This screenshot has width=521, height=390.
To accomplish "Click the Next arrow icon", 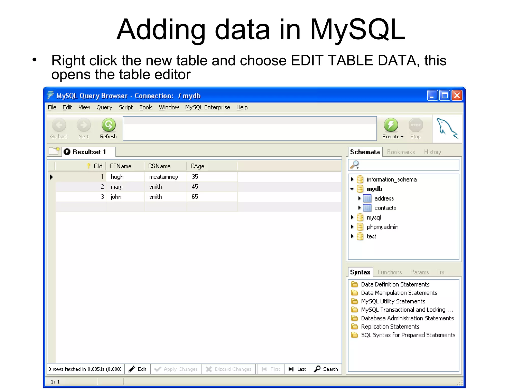I will tap(84, 125).
